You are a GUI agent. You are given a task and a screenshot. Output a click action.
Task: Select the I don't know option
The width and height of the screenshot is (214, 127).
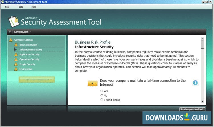tap(101, 100)
